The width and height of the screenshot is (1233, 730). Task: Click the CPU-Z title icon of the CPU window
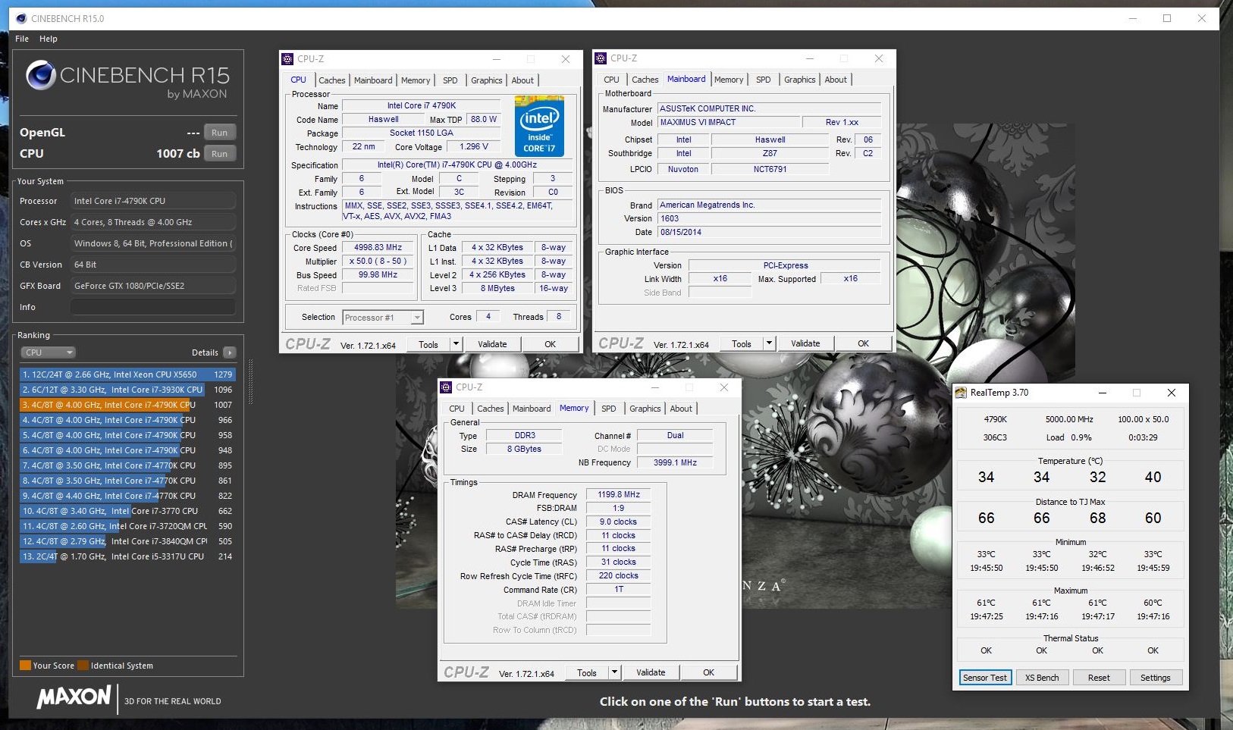(287, 59)
